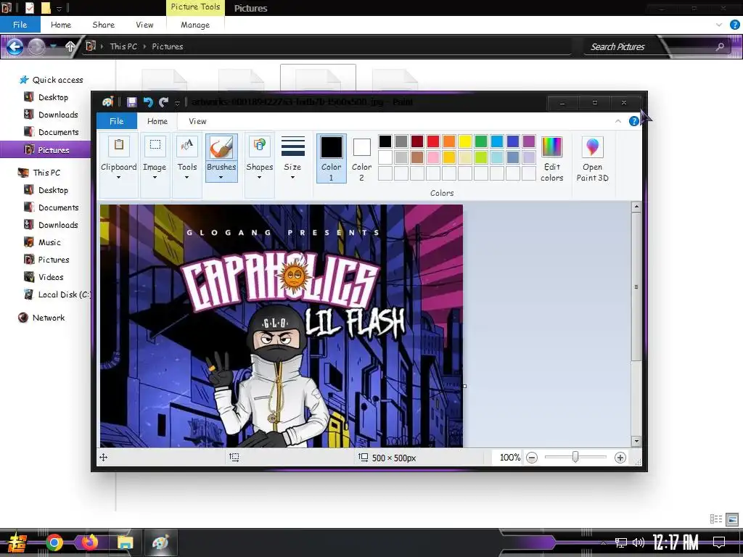
Task: Open Customize Quick Access Toolbar dropdown in Paint
Action: pyautogui.click(x=177, y=103)
